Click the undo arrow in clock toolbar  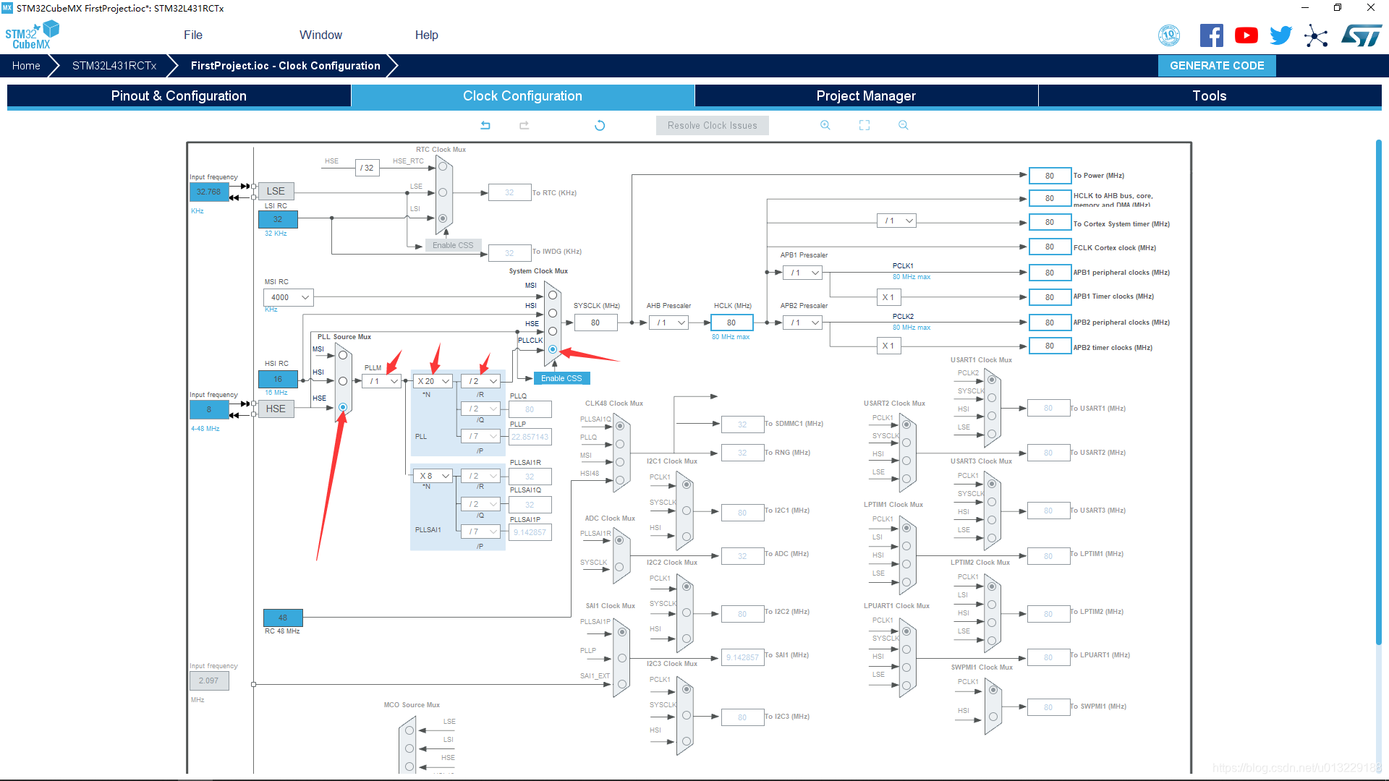pyautogui.click(x=485, y=125)
